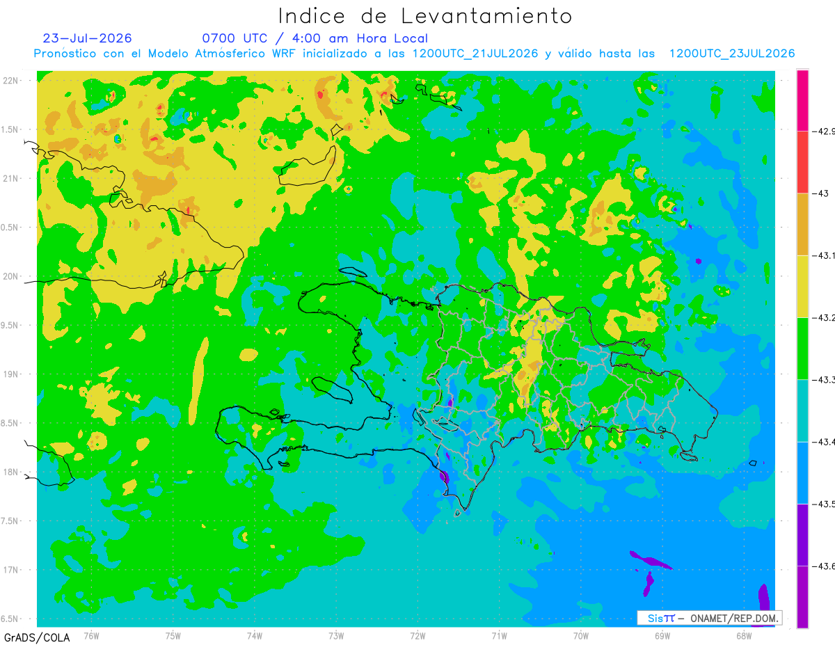
Task: Click the "76W" longitude label
Action: 91,636
